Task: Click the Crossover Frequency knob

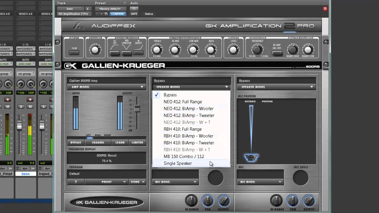Action: 257,49
